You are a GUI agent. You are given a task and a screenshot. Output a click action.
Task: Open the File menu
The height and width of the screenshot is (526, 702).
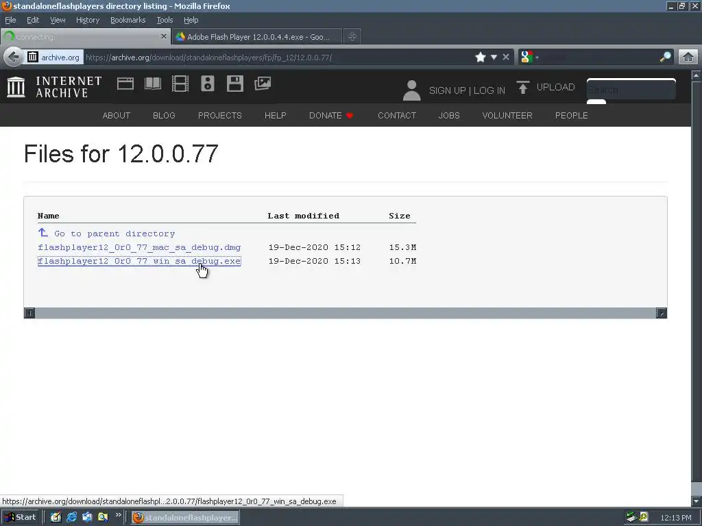pyautogui.click(x=10, y=20)
